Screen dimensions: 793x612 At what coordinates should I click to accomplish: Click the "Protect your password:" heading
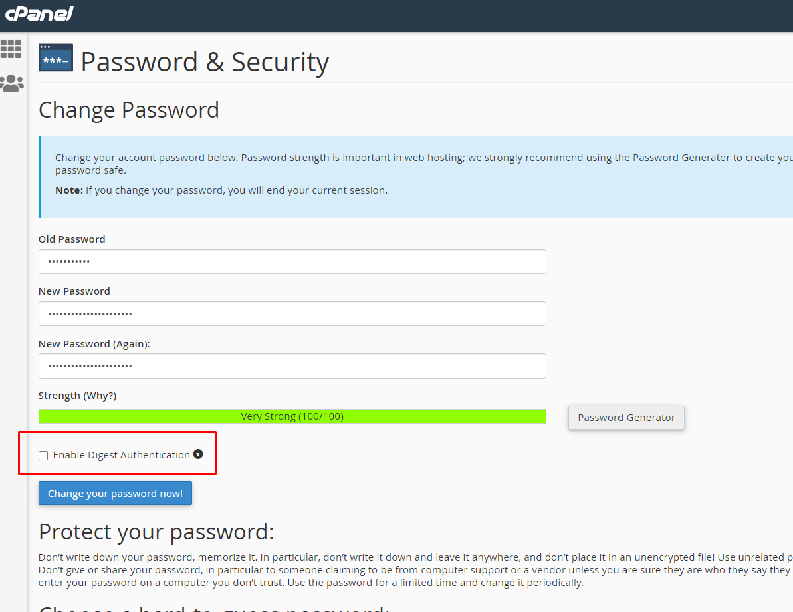click(x=156, y=532)
